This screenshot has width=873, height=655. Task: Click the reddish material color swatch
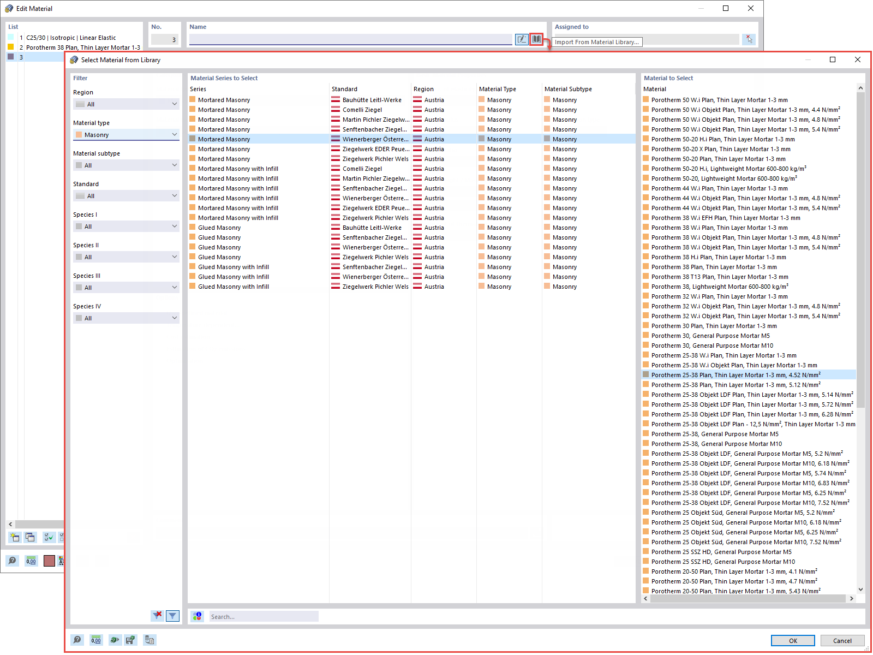tap(50, 561)
